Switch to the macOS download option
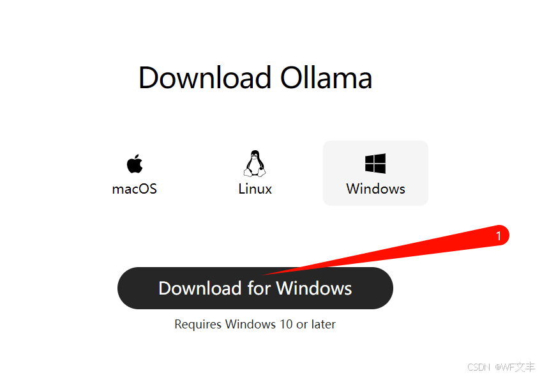 point(135,173)
